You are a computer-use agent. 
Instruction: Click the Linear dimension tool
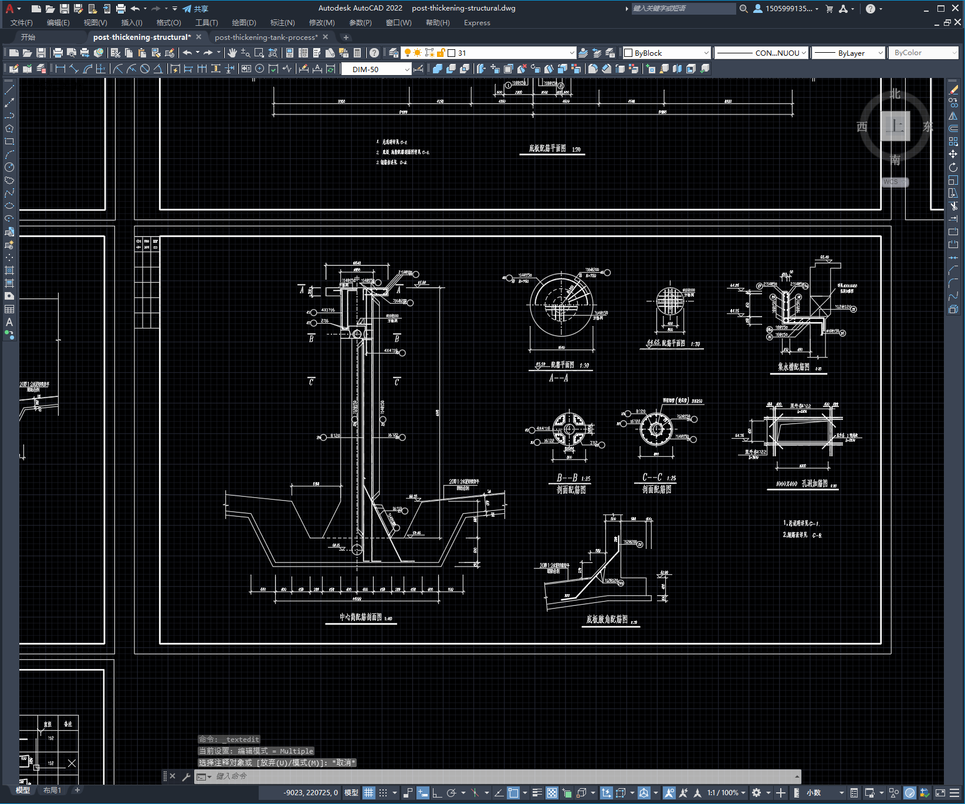pos(60,69)
